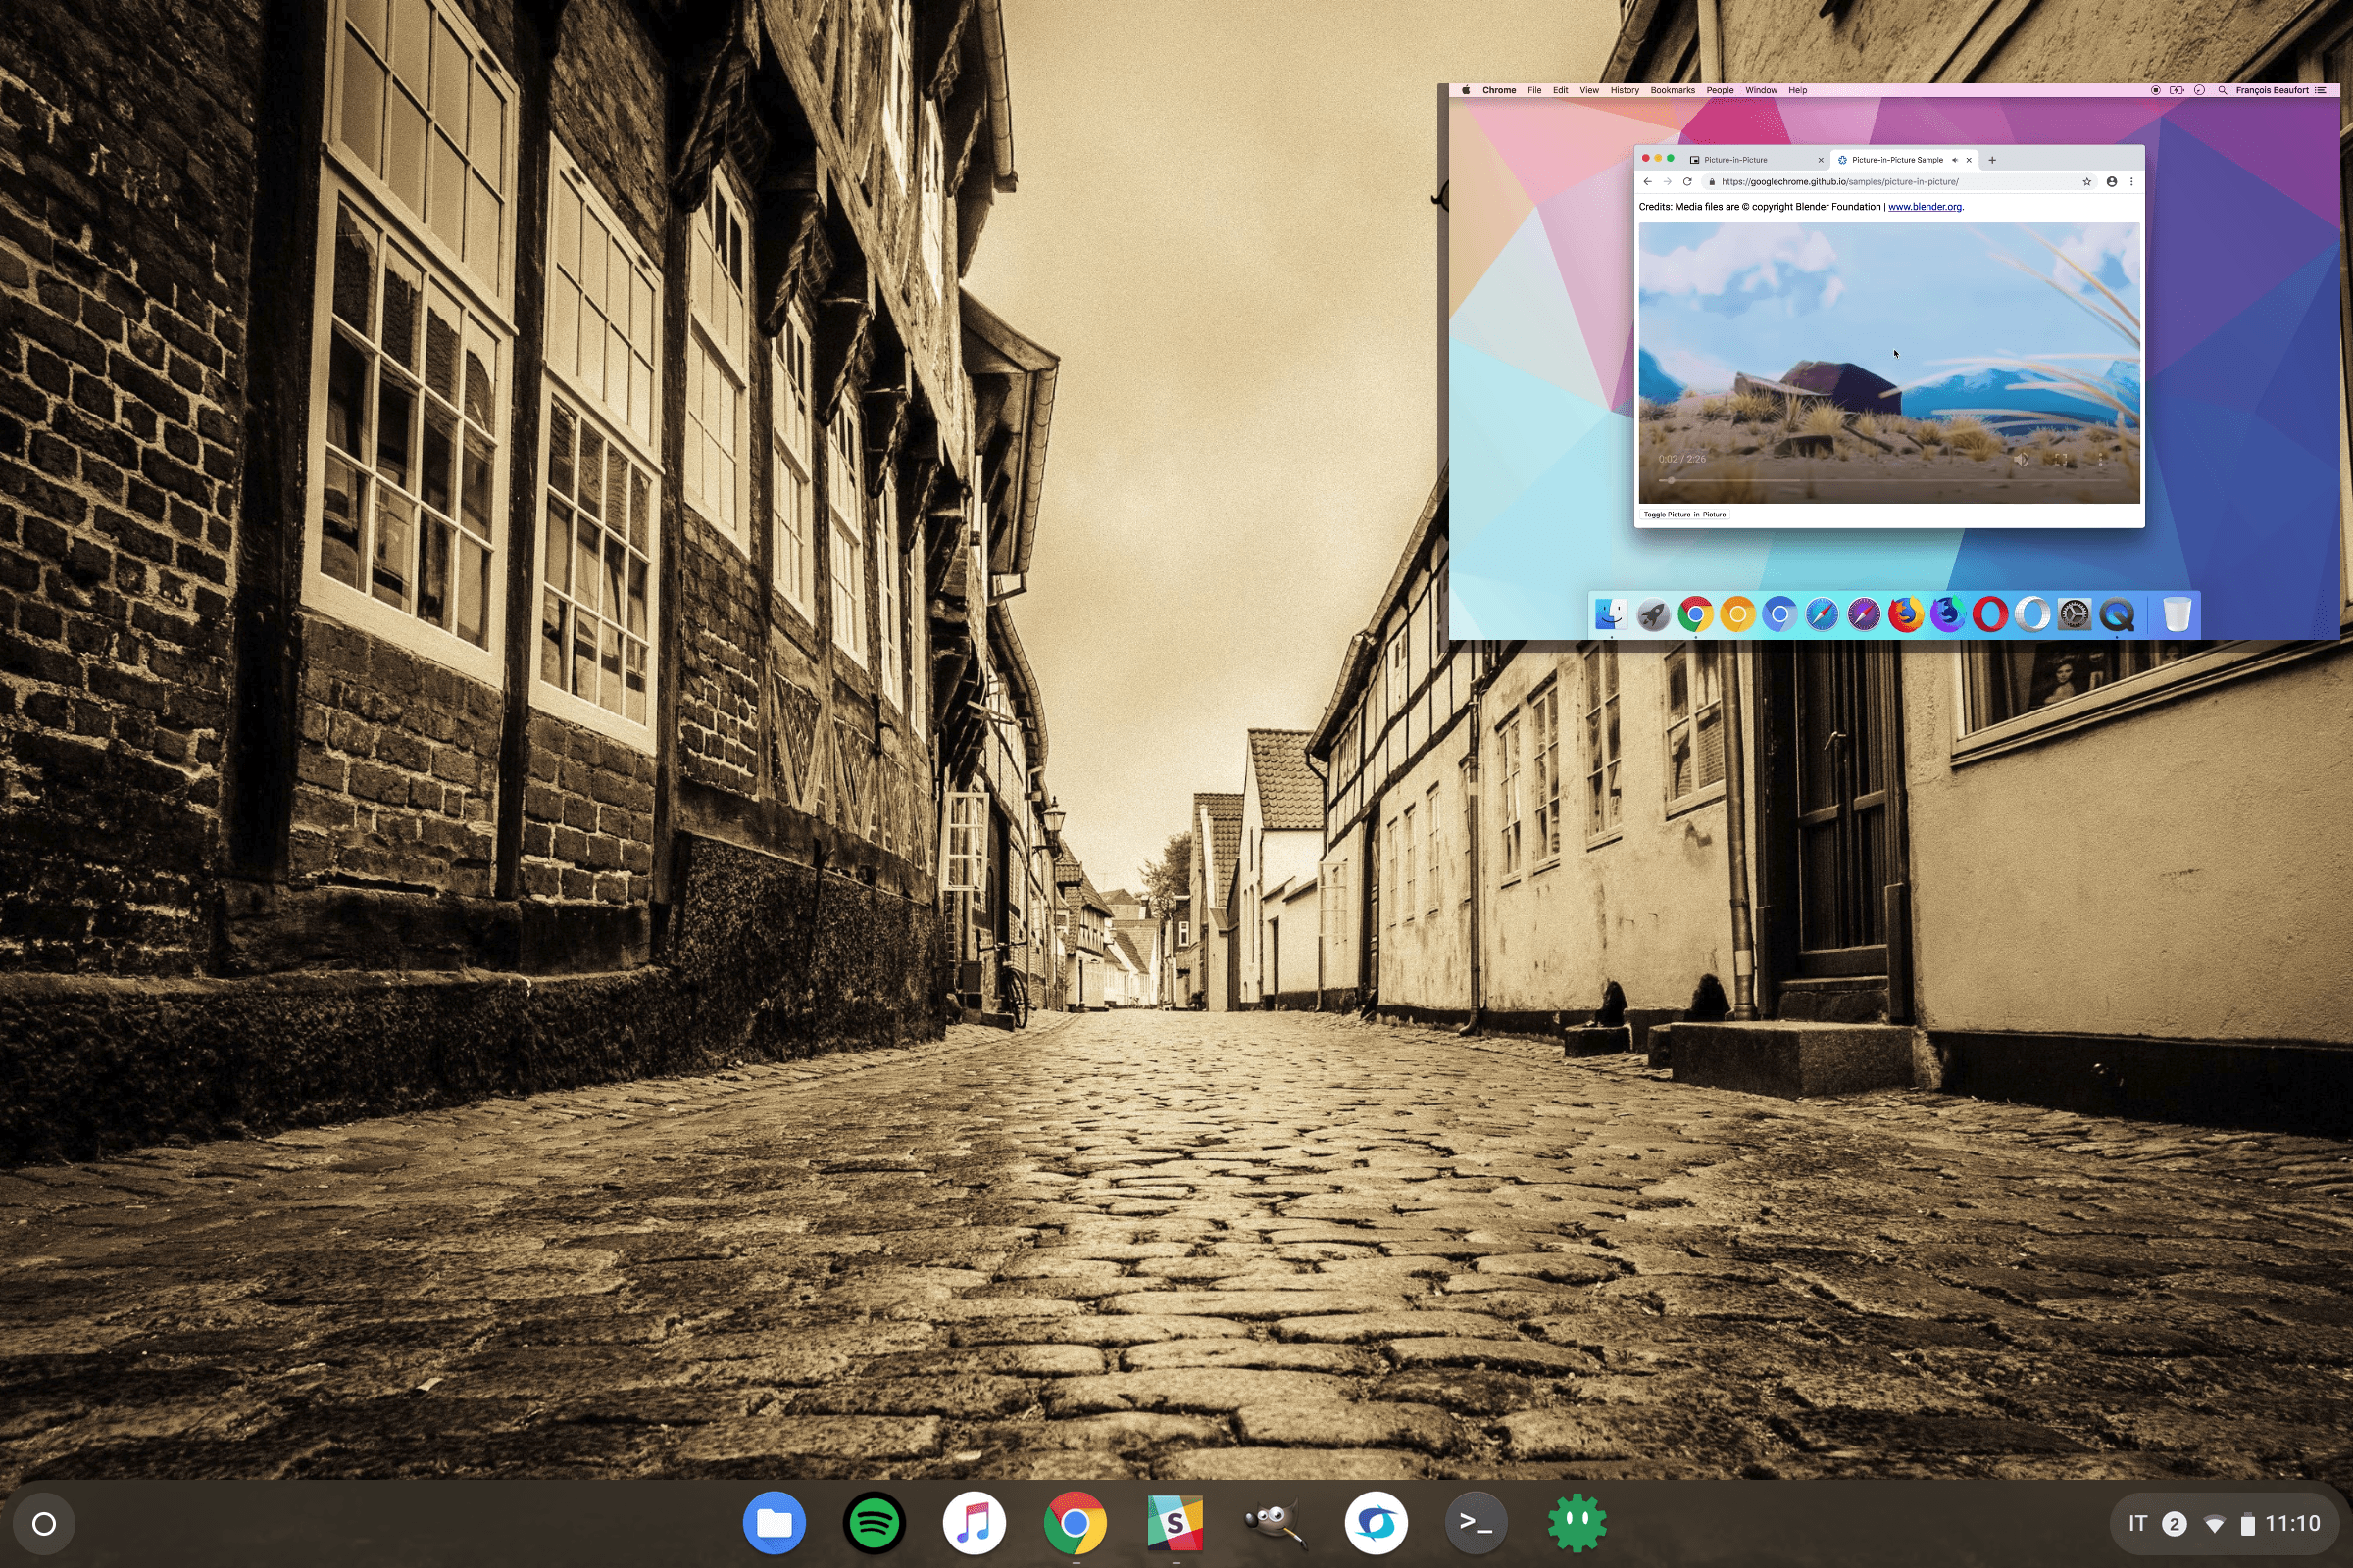Click the reload button in the Chrome toolbar
Screen dimensions: 2353x1568
[1687, 182]
